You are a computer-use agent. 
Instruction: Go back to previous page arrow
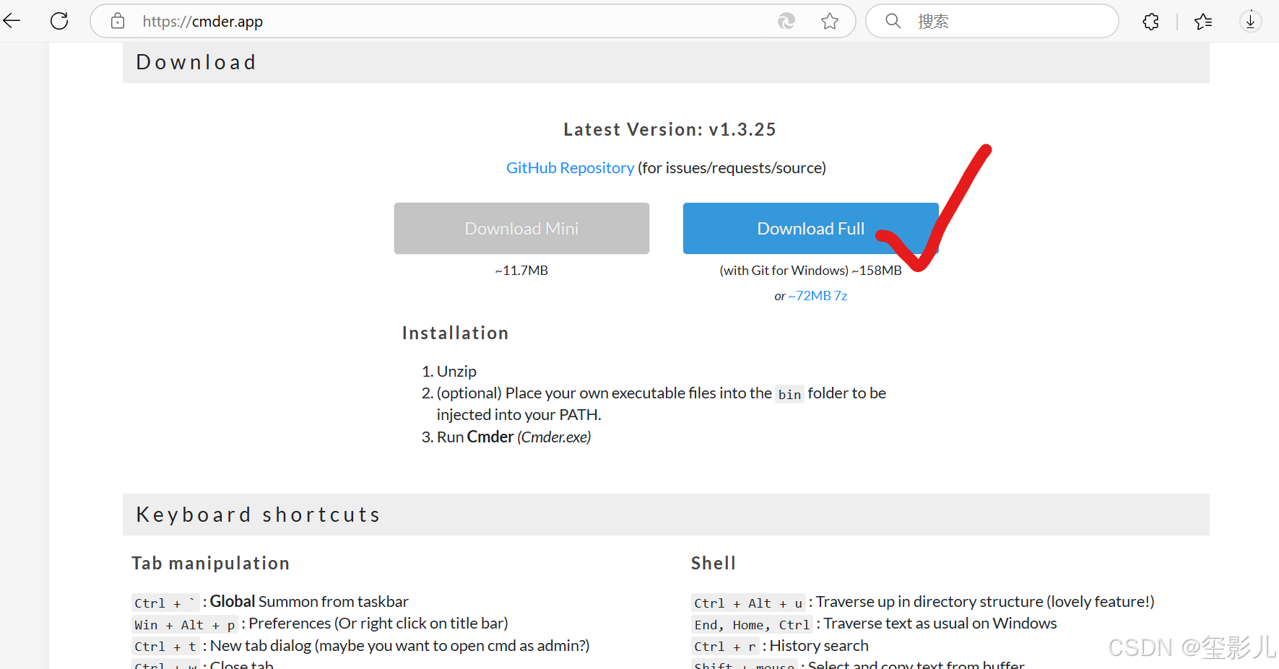pos(12,21)
